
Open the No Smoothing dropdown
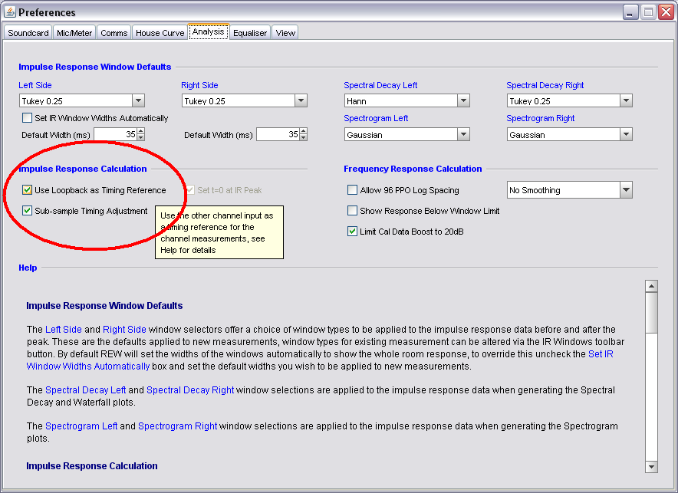tap(626, 190)
